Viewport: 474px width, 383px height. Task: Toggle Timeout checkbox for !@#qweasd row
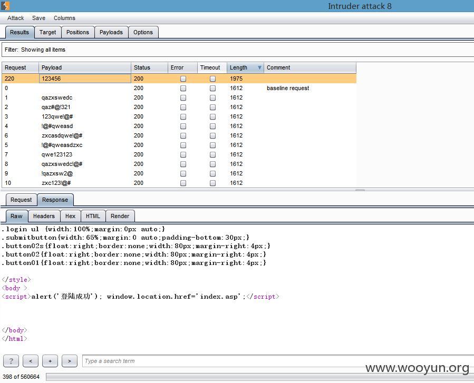click(x=213, y=126)
